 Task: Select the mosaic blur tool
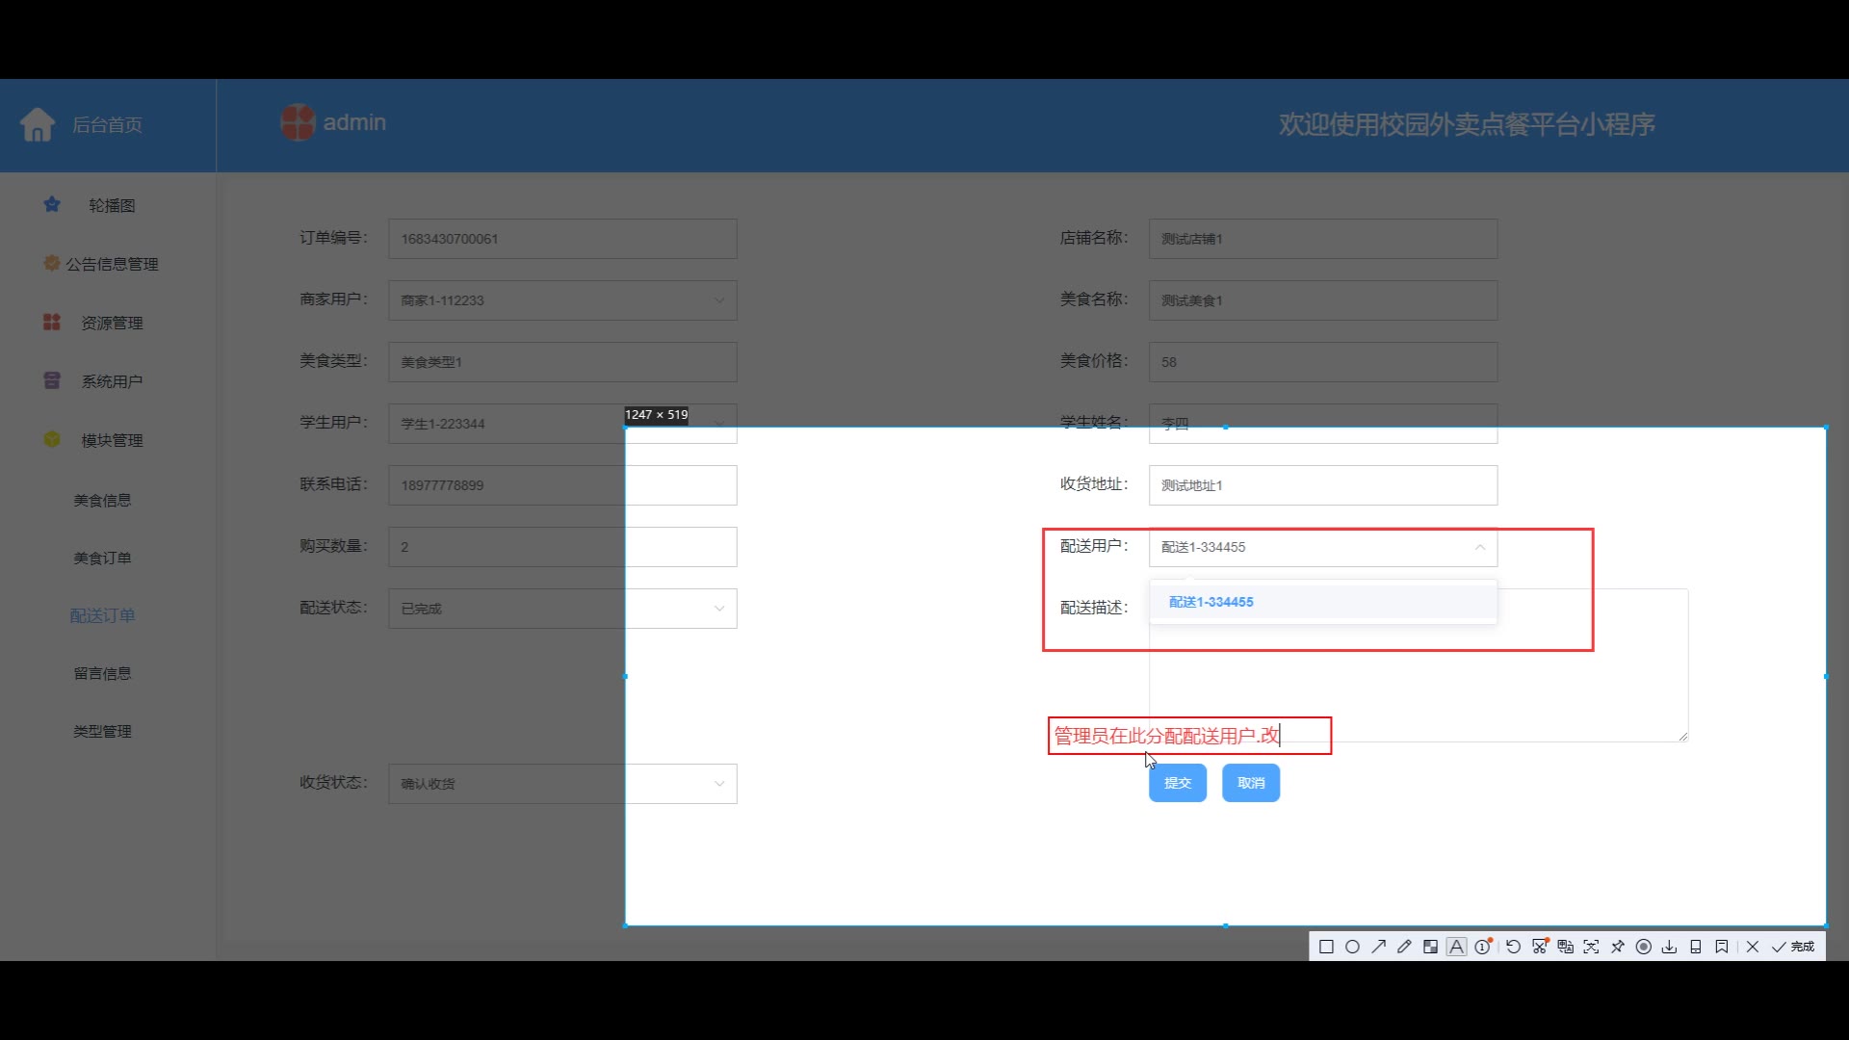pyautogui.click(x=1430, y=947)
